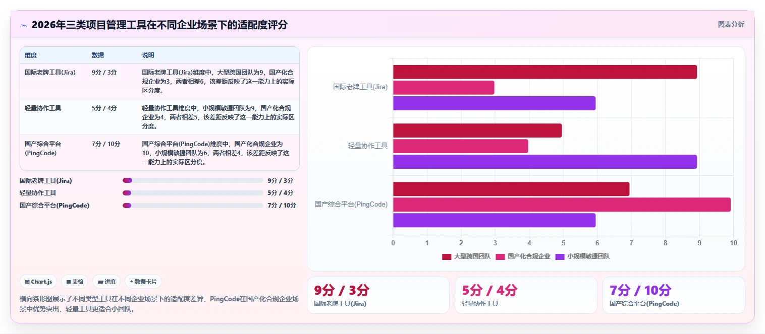Click the Jira row description text
The width and height of the screenshot is (765, 334).
pyautogui.click(x=218, y=82)
